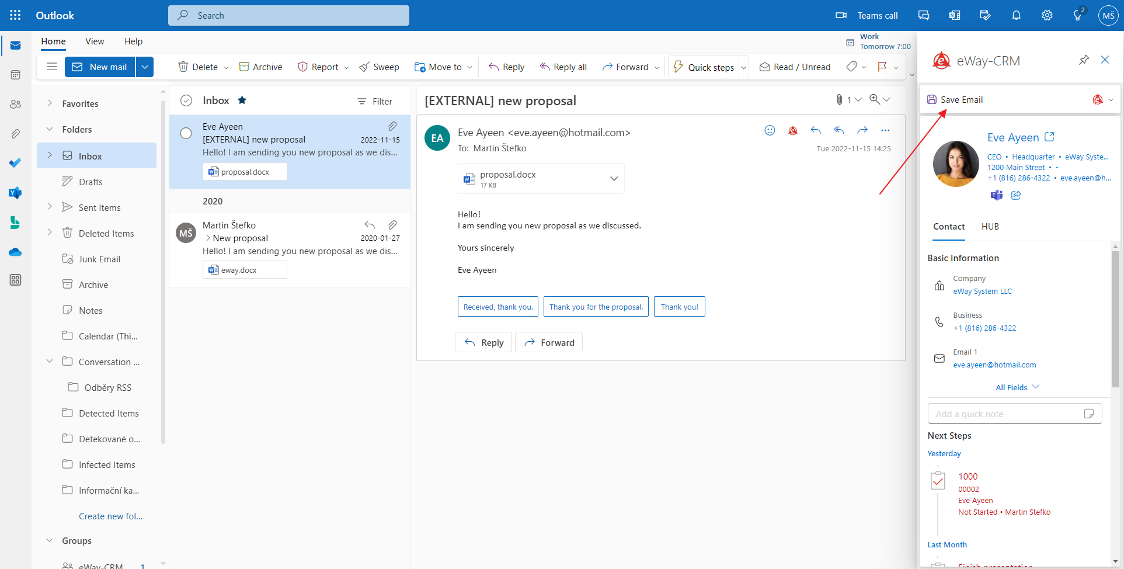Screen dimensions: 1124x569
Task: Open the MŠ account profile
Action: 1108,16
